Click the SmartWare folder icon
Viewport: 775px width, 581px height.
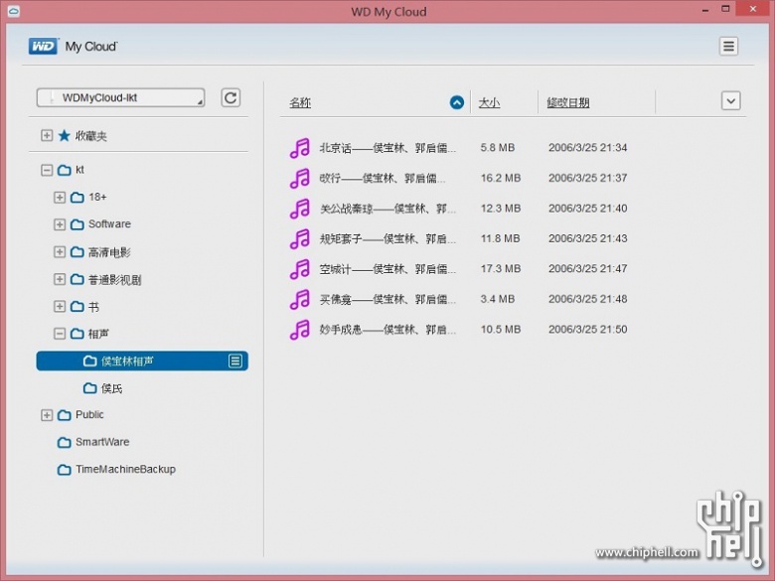[x=65, y=442]
